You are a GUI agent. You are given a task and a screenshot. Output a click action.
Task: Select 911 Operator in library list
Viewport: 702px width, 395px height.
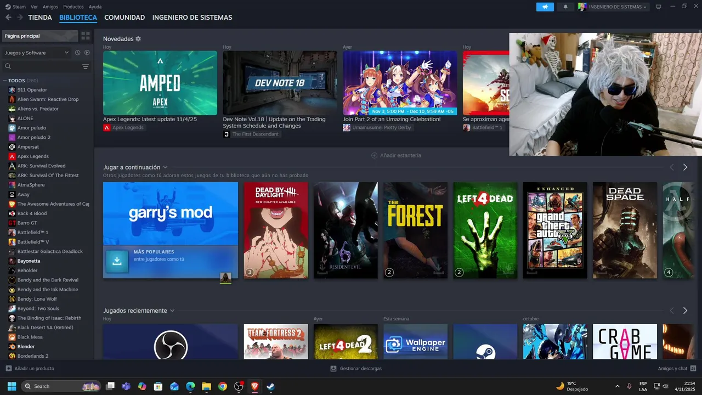(x=32, y=89)
